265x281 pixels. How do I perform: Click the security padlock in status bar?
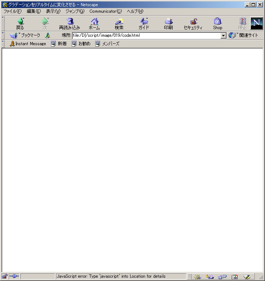point(5,277)
